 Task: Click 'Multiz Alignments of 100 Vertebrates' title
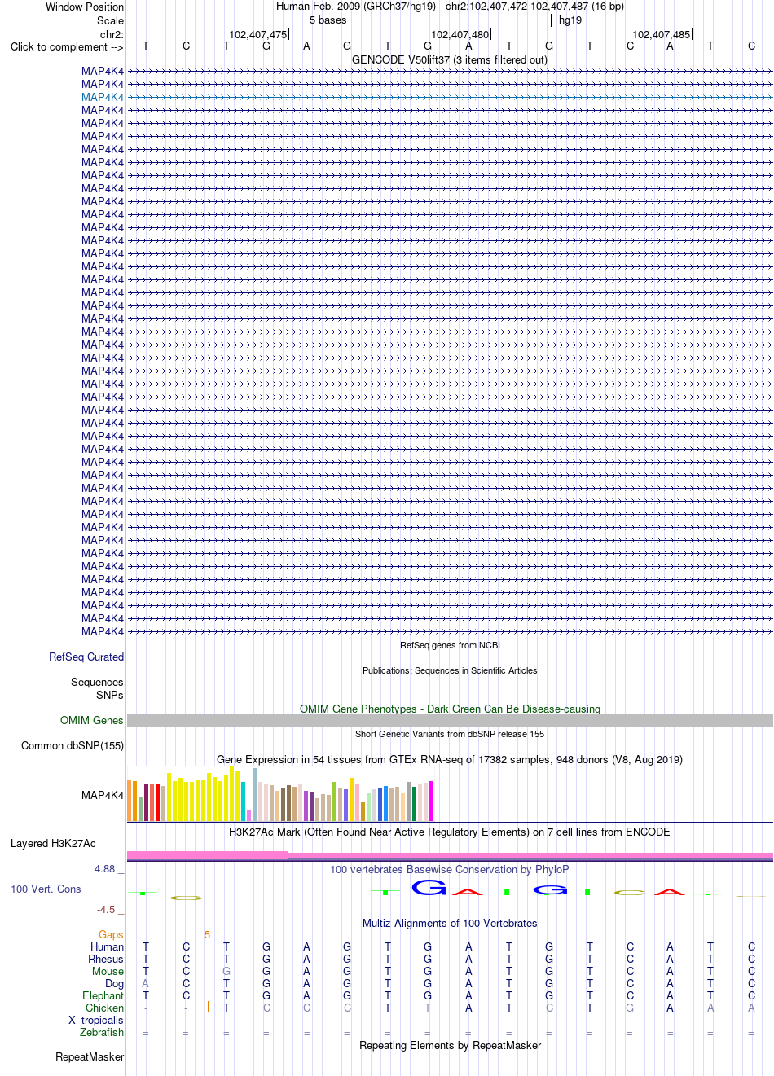click(x=450, y=923)
